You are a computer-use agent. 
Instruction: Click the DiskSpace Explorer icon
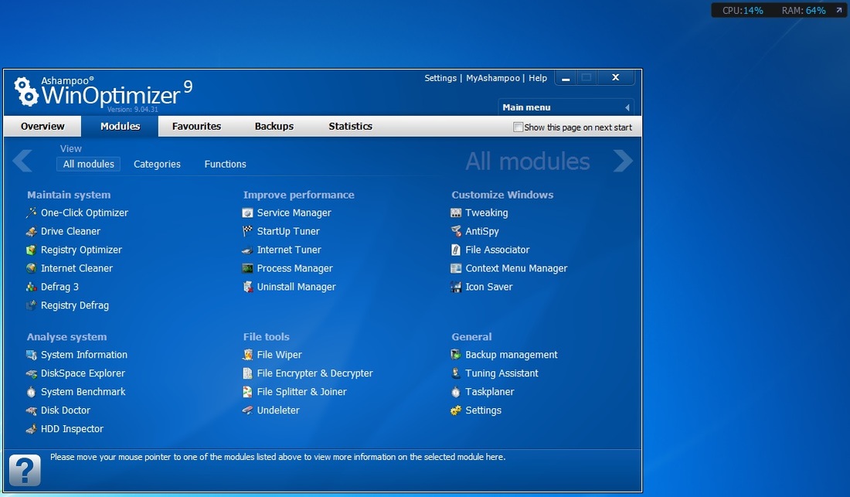(x=32, y=373)
